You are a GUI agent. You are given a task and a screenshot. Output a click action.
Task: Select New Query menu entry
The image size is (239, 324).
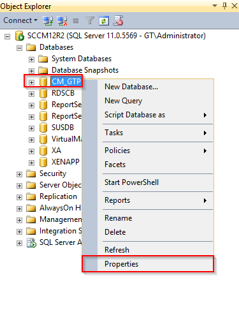pyautogui.click(x=123, y=101)
